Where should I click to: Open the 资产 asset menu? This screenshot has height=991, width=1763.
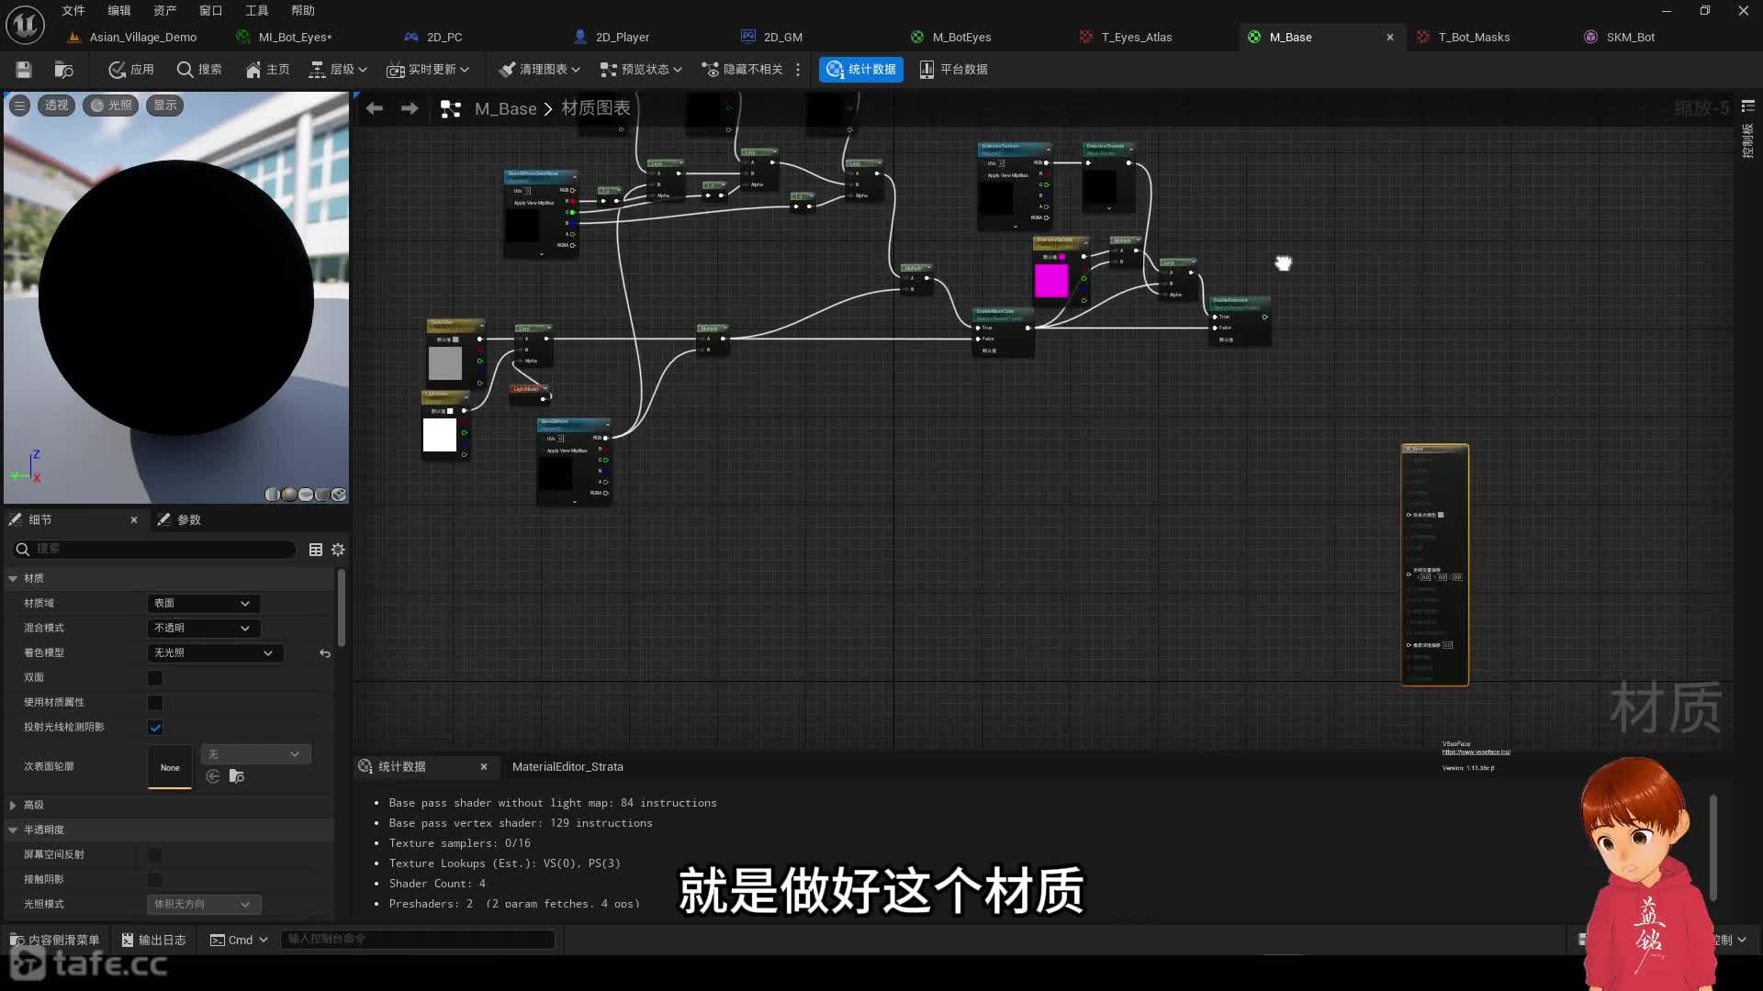(x=165, y=11)
